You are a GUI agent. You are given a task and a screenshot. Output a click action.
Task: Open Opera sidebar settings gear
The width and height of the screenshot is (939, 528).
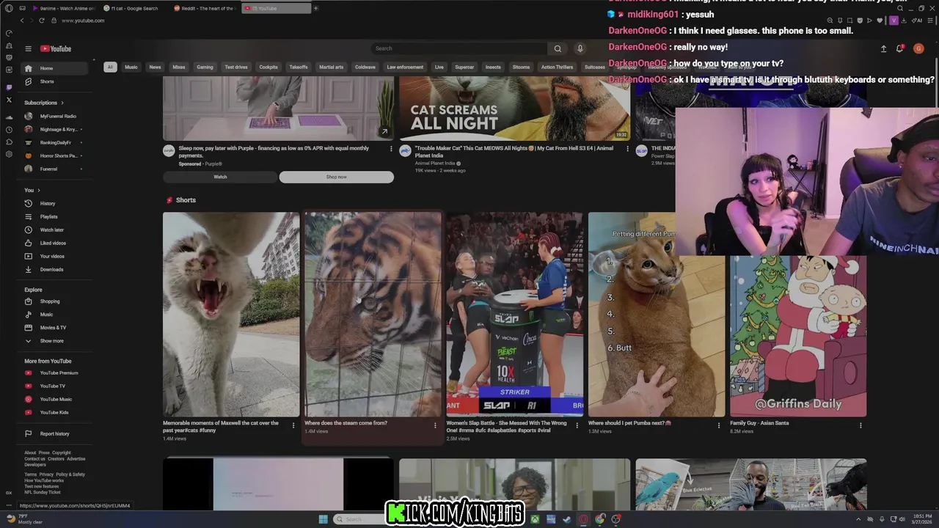(9, 155)
